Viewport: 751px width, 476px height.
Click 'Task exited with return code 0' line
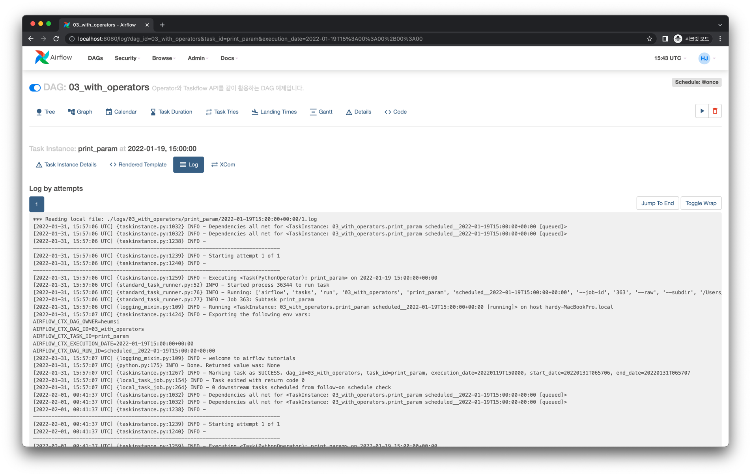pos(169,380)
